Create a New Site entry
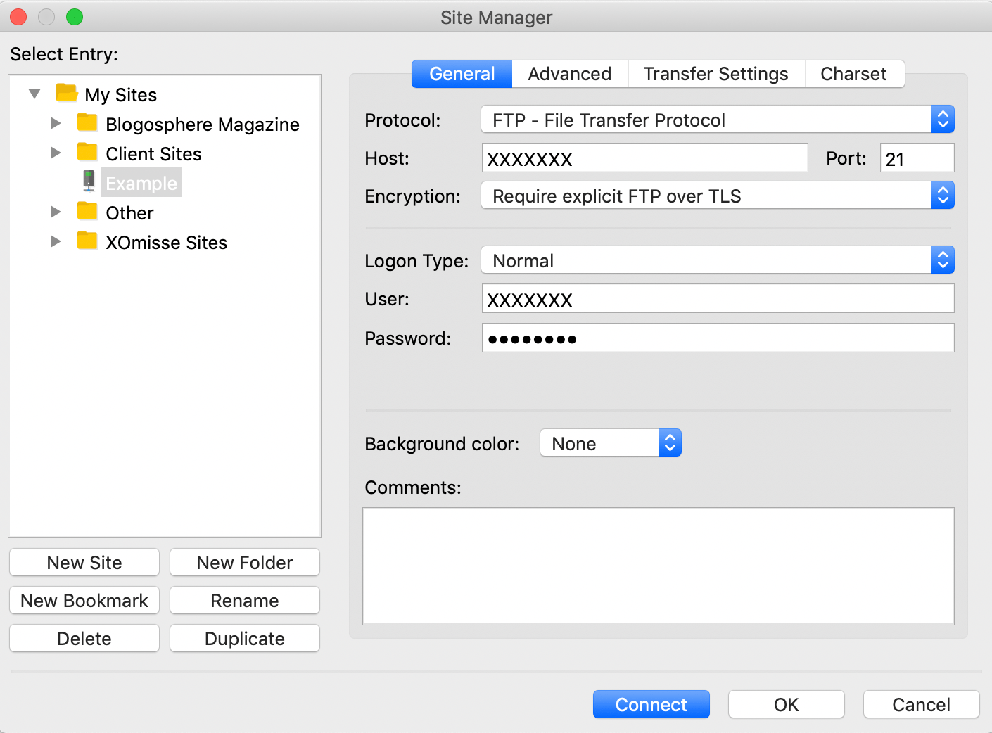The width and height of the screenshot is (992, 733). [84, 562]
